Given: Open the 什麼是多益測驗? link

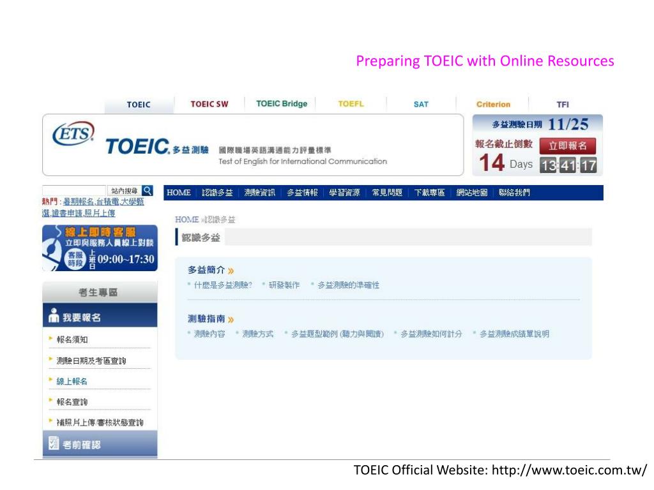Looking at the screenshot, I should pyautogui.click(x=223, y=285).
